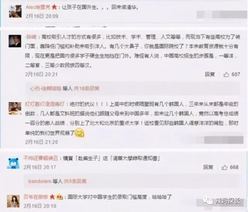The height and width of the screenshot is (212, 248).
Task: Expand the 共5条回复 reply thread
Action: coord(75,181)
